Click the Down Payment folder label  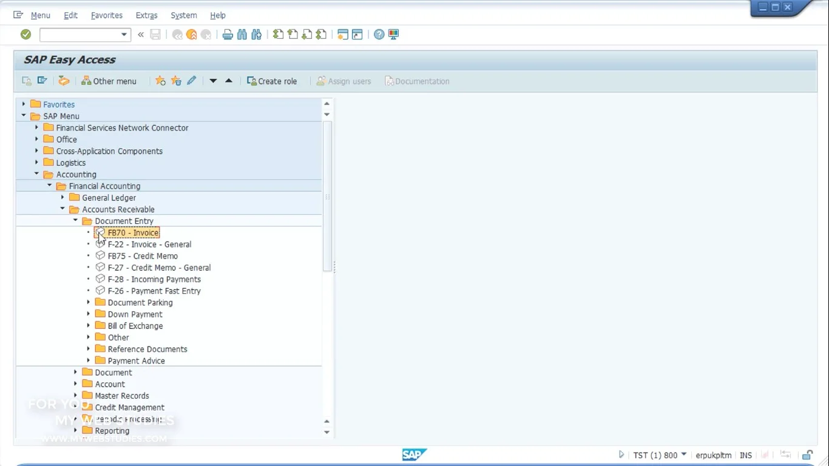pyautogui.click(x=135, y=314)
